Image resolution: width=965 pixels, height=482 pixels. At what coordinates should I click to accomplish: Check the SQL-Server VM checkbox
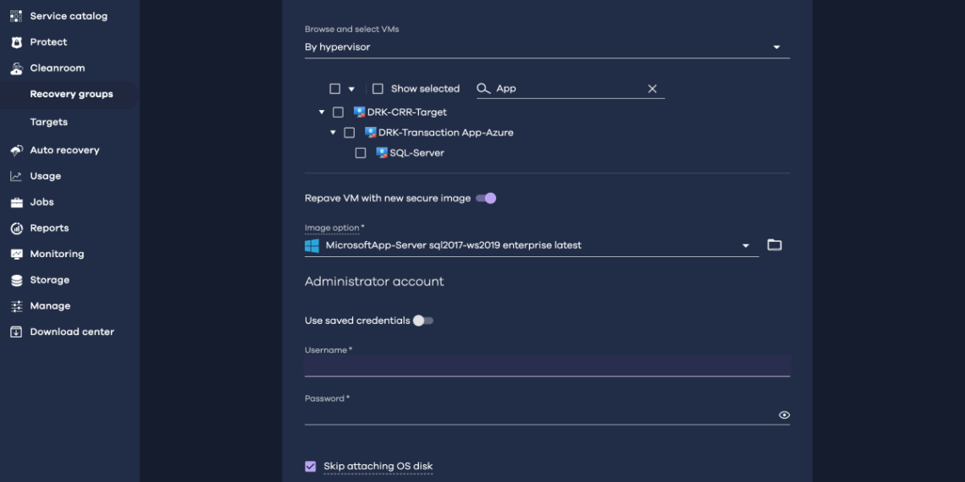coord(361,153)
